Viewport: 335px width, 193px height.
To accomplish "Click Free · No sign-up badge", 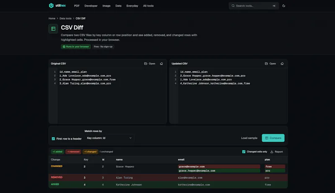I will click(103, 47).
